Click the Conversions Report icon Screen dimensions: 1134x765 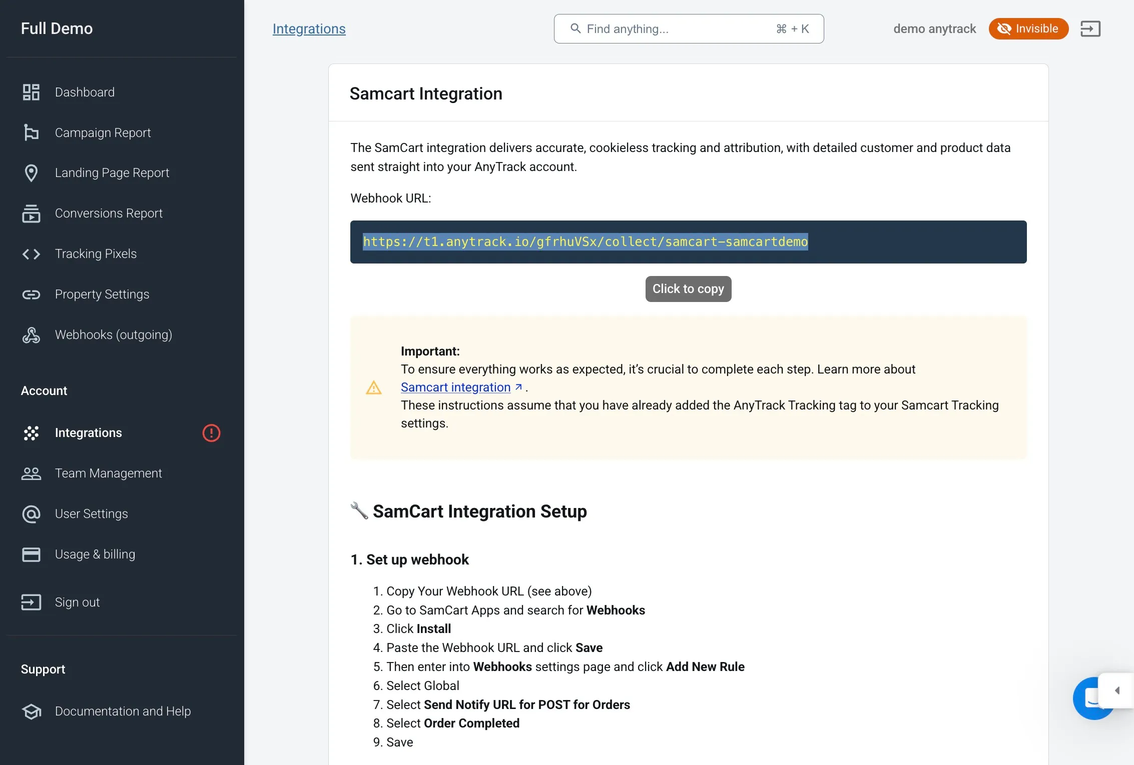point(31,213)
